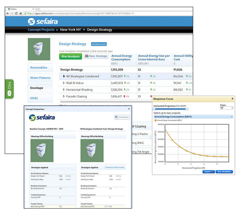Viewport: 241px width, 214px height.
Task: Expand the Wall R-Value strategy row
Action: 64,83
